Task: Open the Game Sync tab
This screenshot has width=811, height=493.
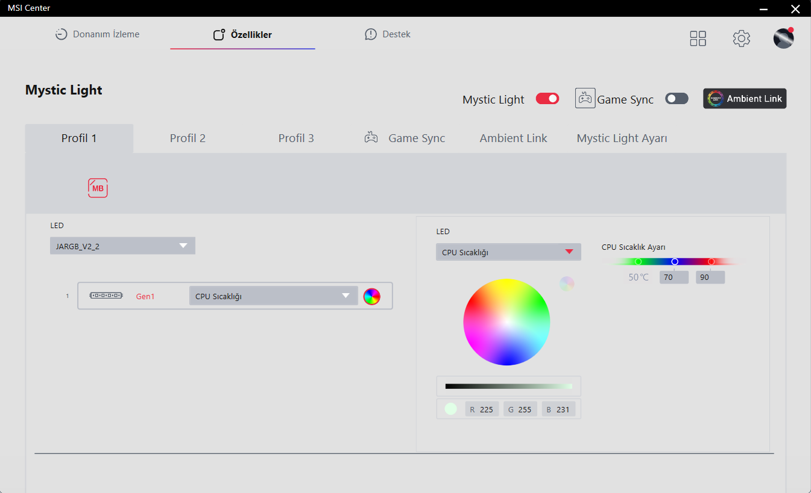Action: tap(405, 138)
